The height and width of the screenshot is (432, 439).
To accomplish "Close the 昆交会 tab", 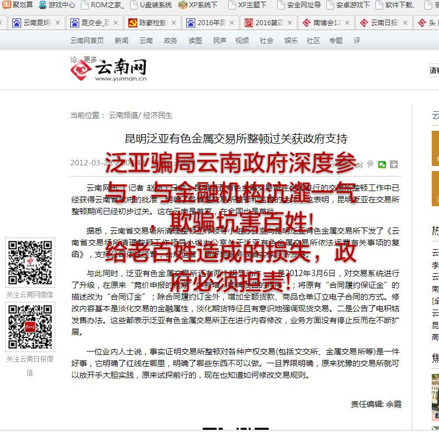I will pos(115,23).
